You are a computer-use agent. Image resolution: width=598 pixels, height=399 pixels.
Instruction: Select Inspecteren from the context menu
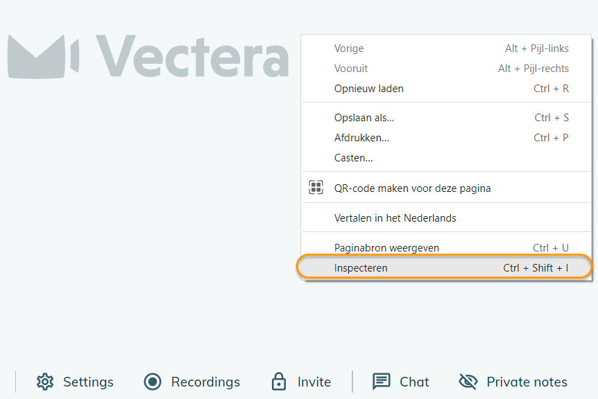pyautogui.click(x=361, y=267)
